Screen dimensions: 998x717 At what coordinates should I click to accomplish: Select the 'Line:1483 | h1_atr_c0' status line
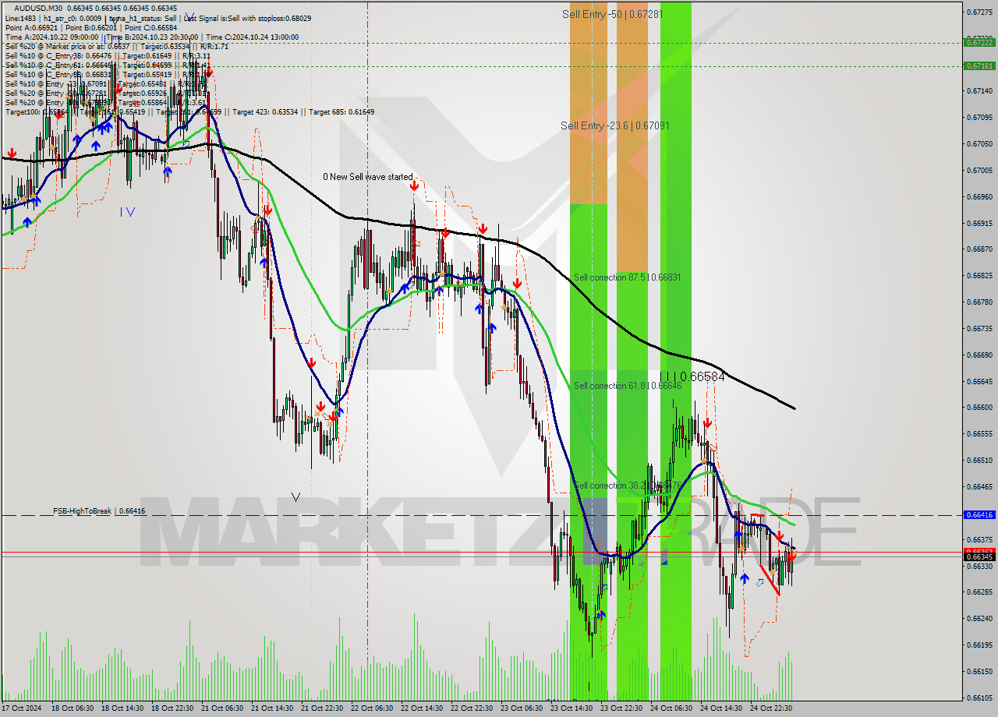(159, 18)
